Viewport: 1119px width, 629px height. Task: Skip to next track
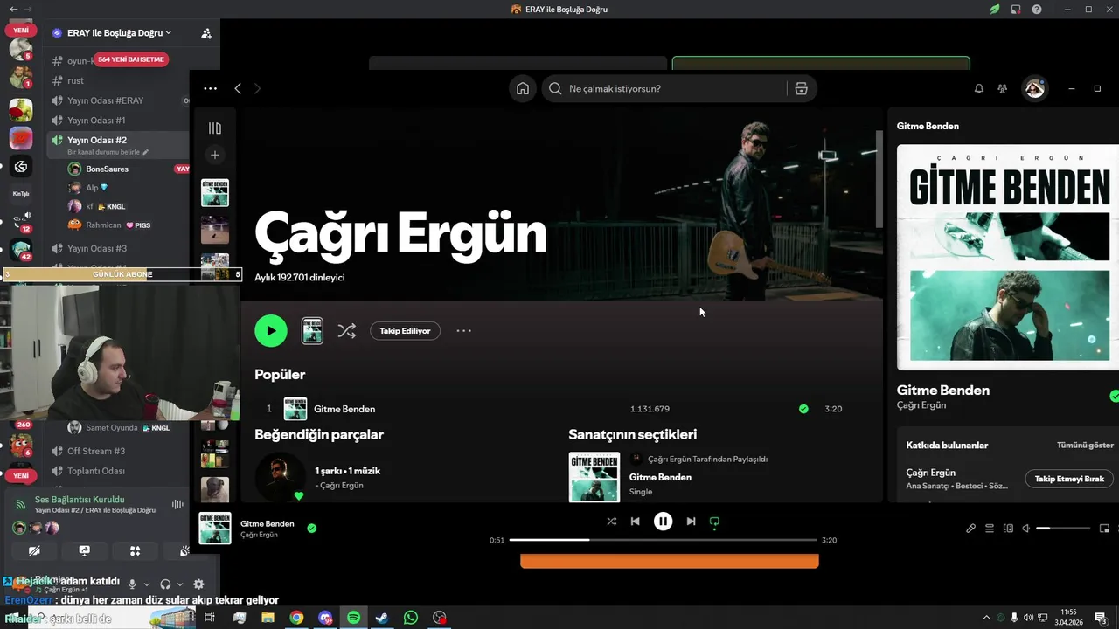tap(691, 522)
